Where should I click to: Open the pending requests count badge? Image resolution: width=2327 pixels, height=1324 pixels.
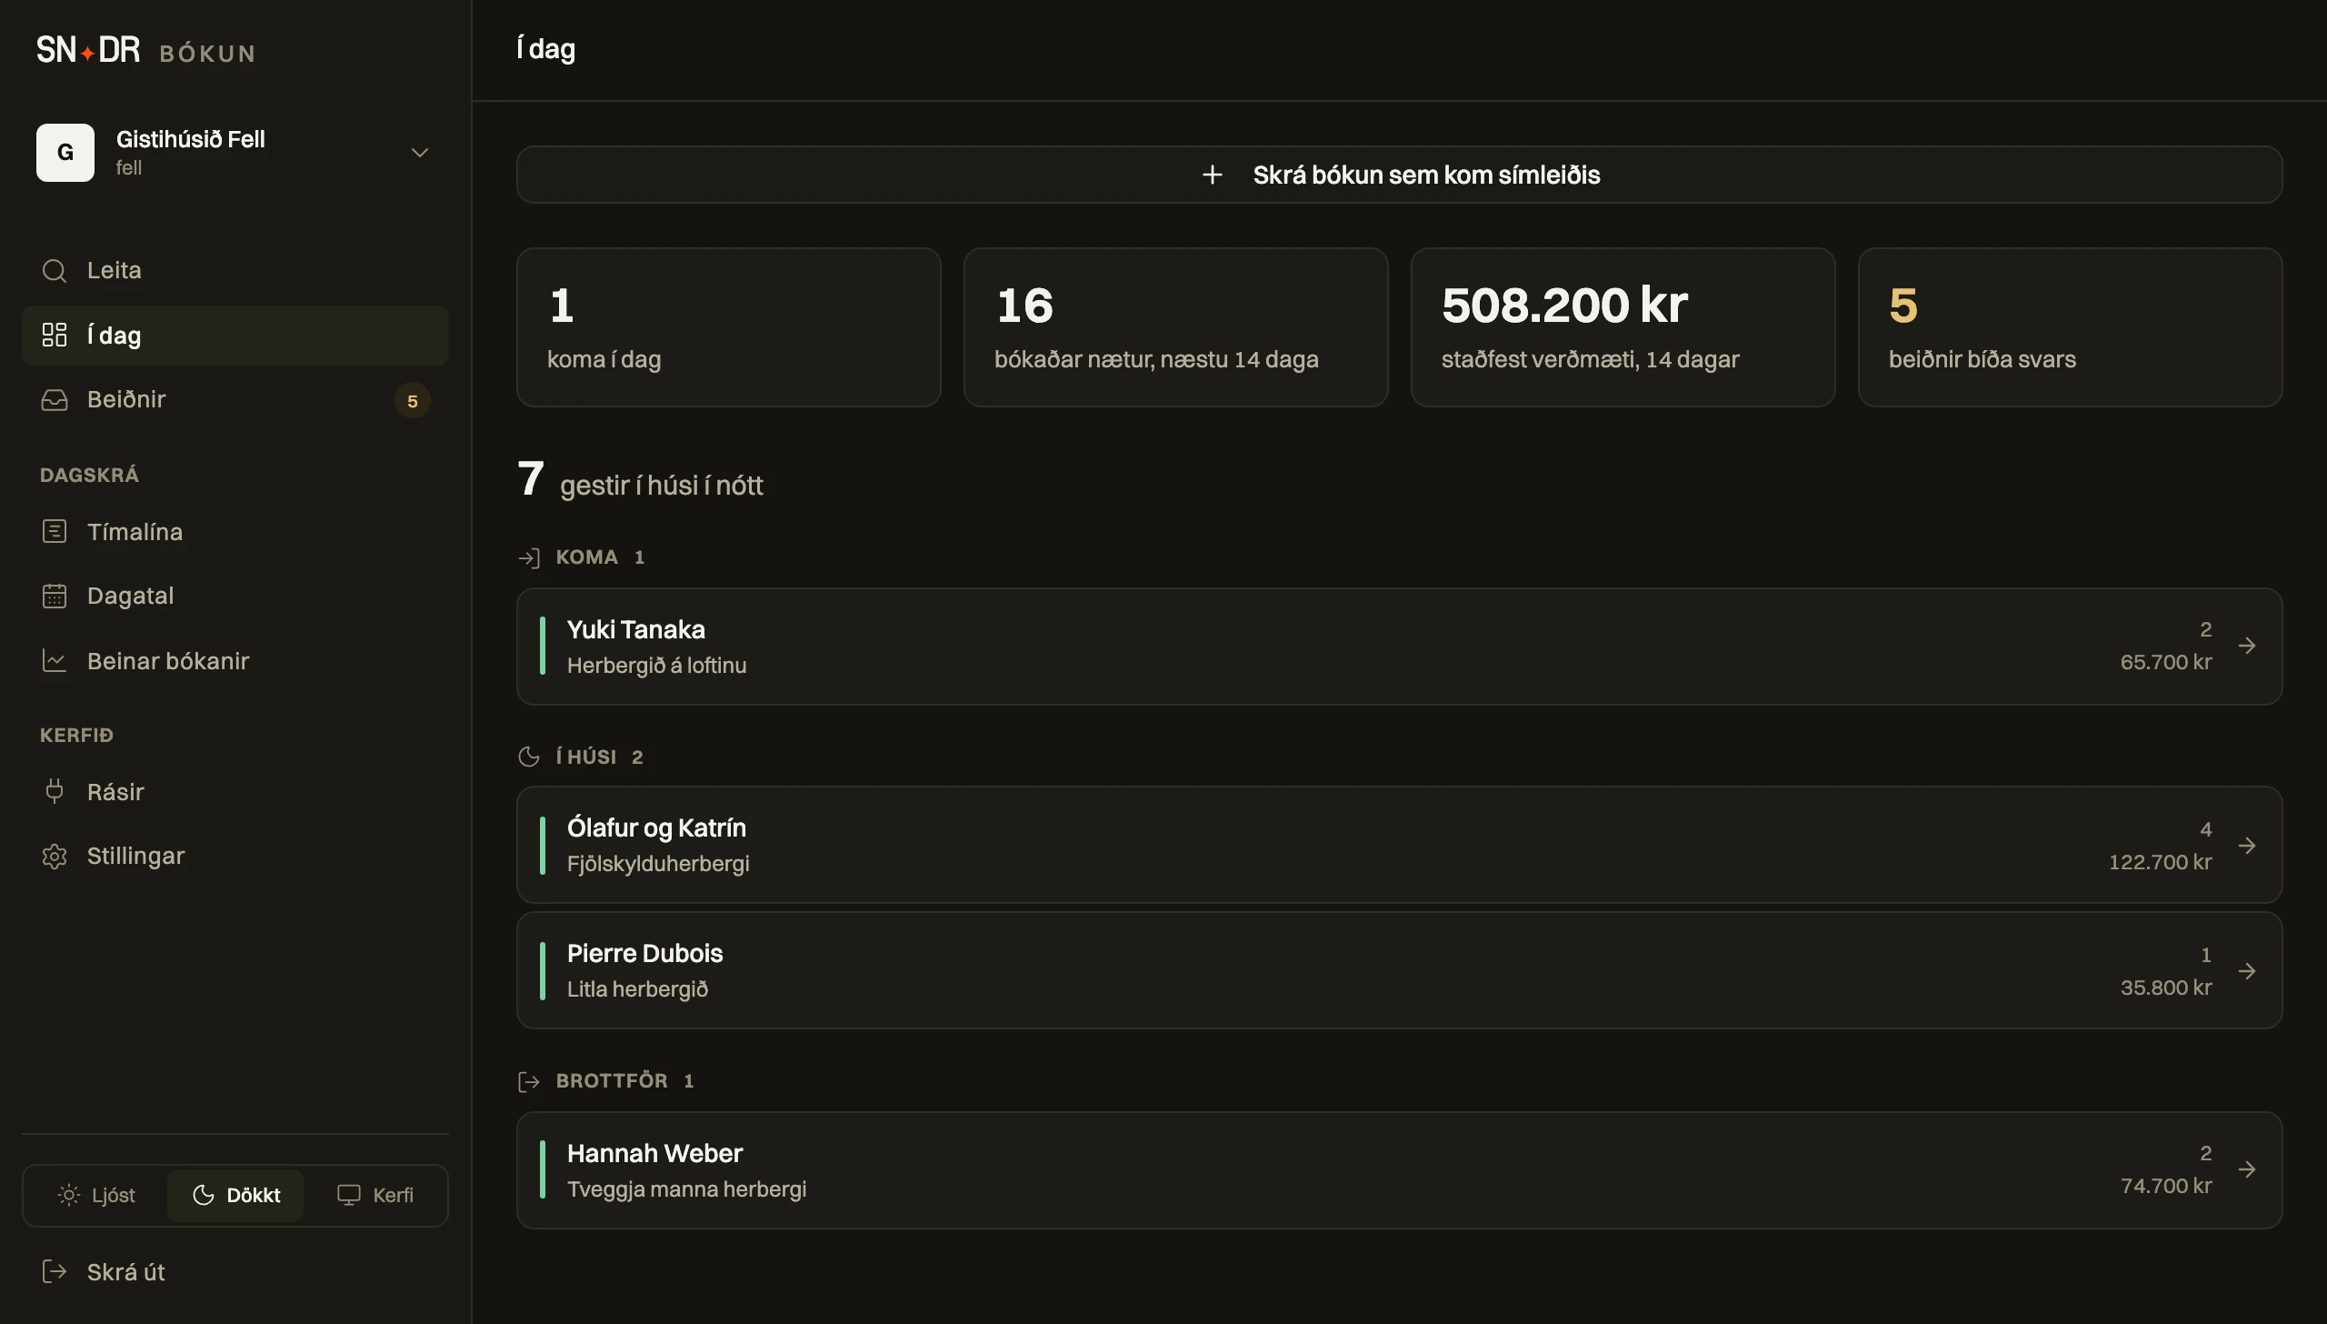coord(413,401)
